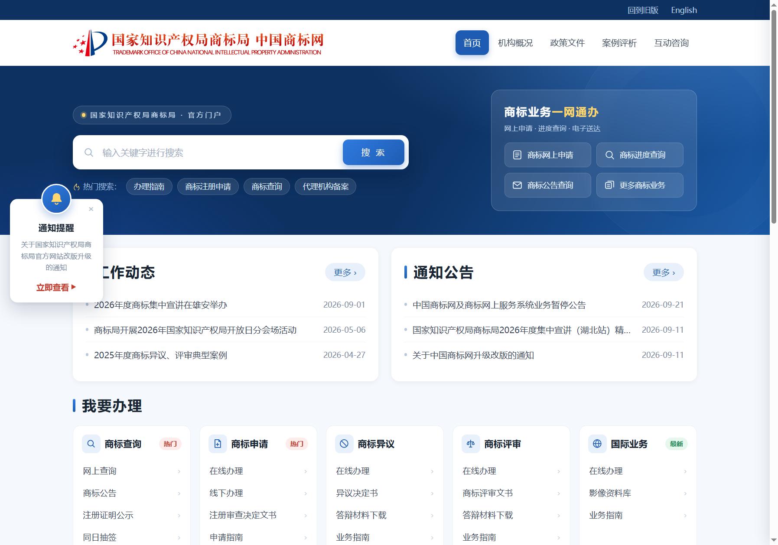This screenshot has height=545, width=778.
Task: Select the 代理机构备案 hot search tag
Action: tap(326, 187)
